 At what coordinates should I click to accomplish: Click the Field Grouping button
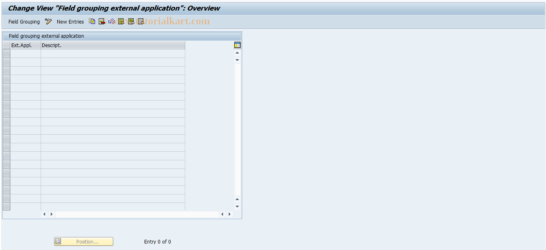tap(24, 22)
